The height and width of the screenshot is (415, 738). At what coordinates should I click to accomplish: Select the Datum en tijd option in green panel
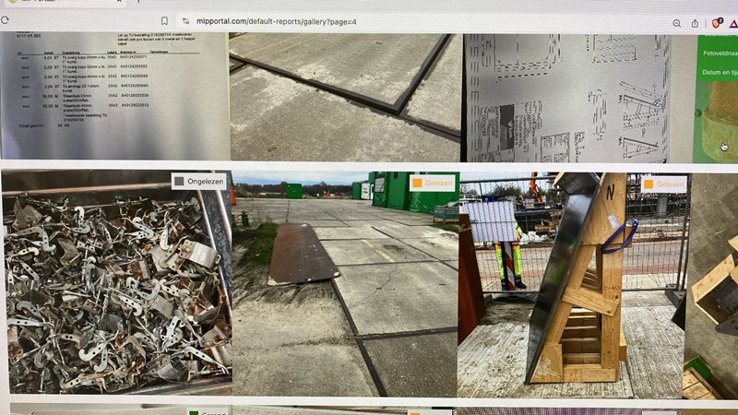pos(720,73)
